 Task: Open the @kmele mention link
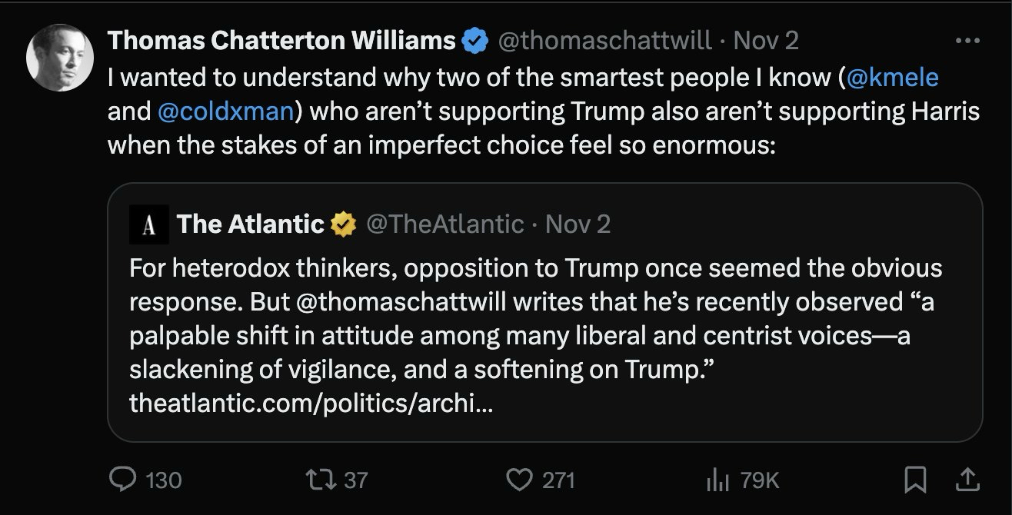point(892,77)
